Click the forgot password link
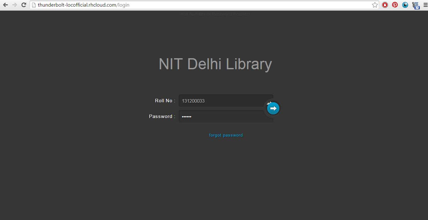 226,135
